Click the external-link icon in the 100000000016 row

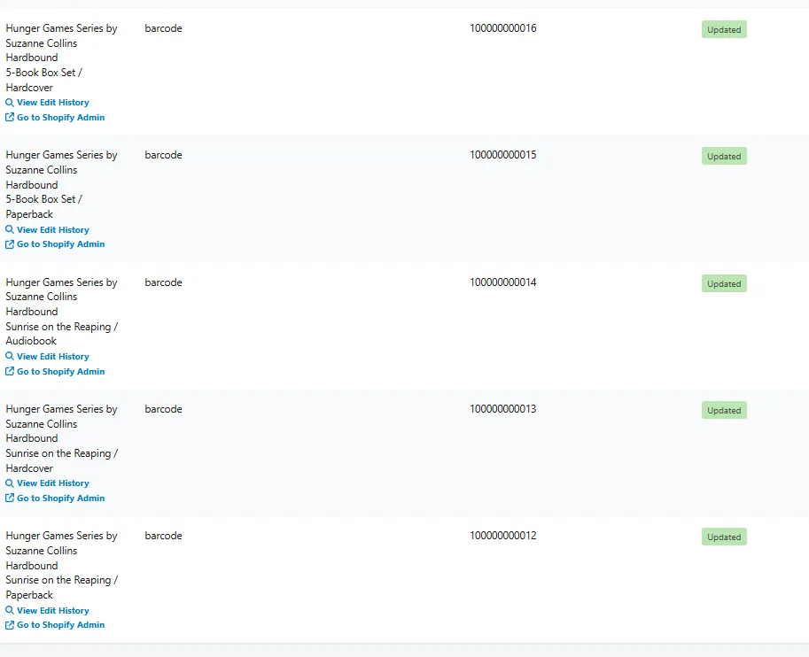click(x=9, y=117)
